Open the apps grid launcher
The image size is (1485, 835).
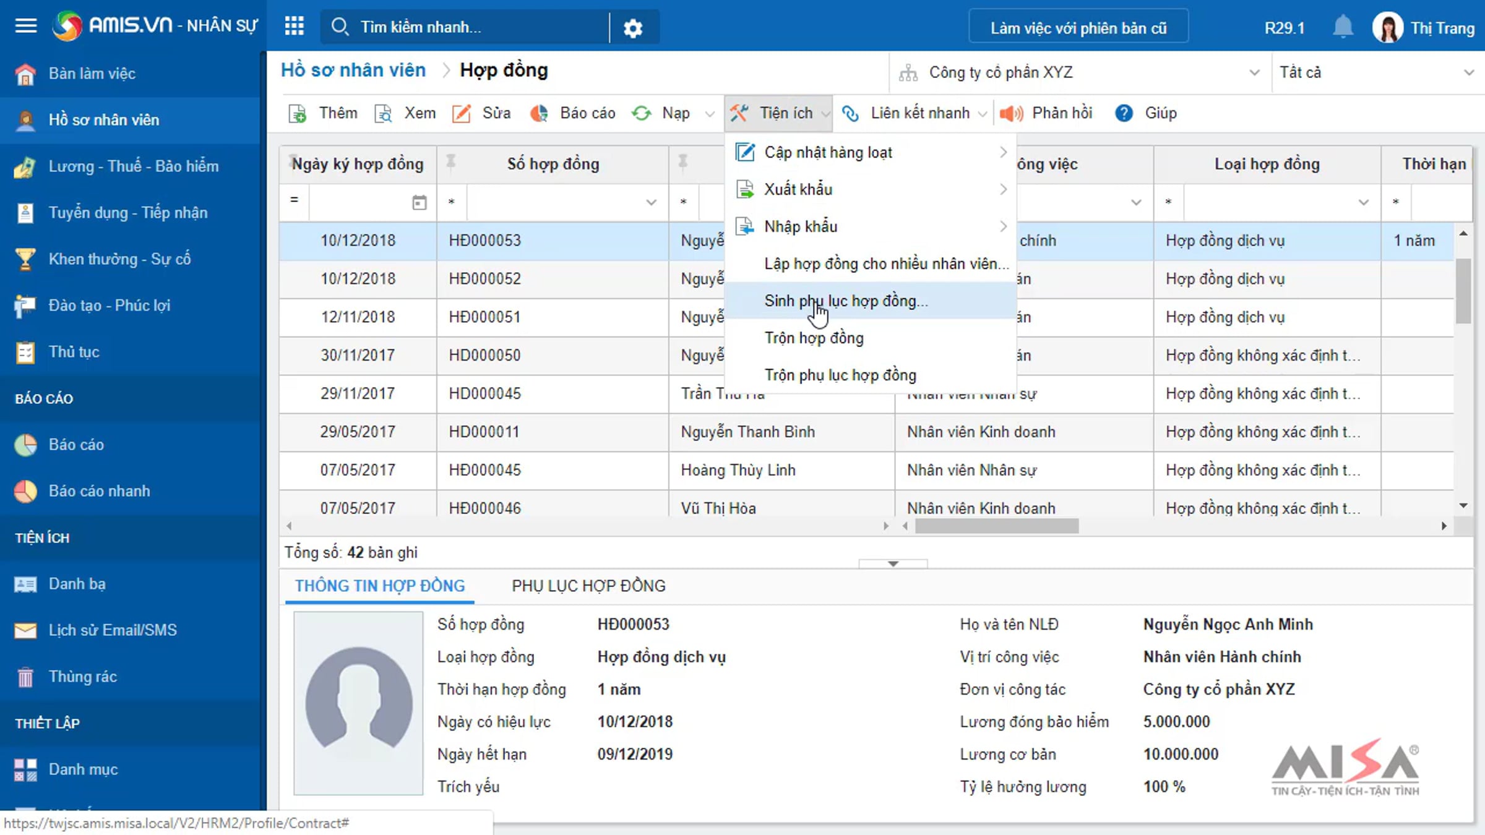tap(294, 26)
